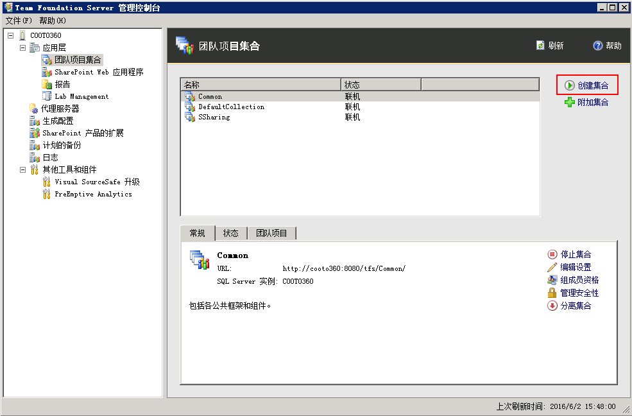Click the 报告 folder icon
The height and width of the screenshot is (416, 632).
click(x=47, y=84)
